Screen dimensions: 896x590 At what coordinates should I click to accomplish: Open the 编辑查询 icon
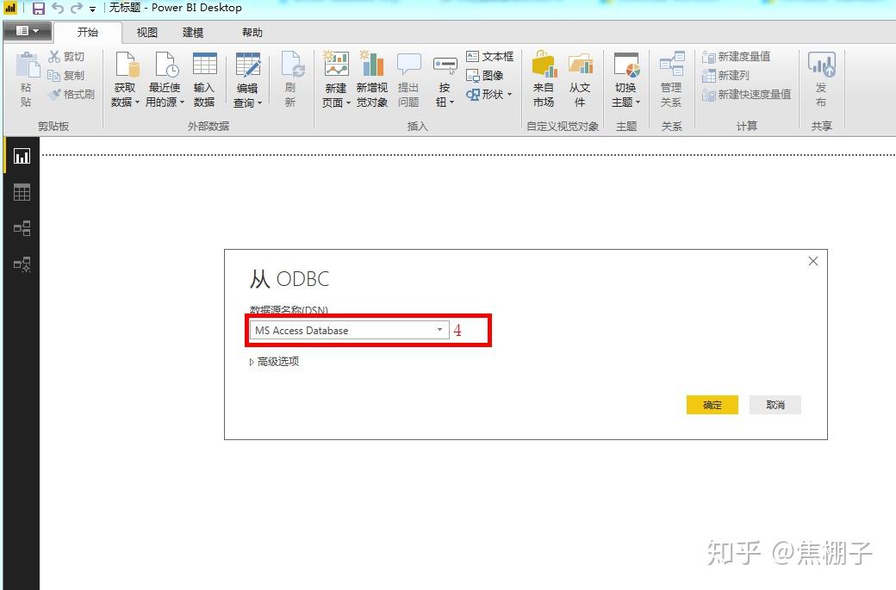[248, 78]
